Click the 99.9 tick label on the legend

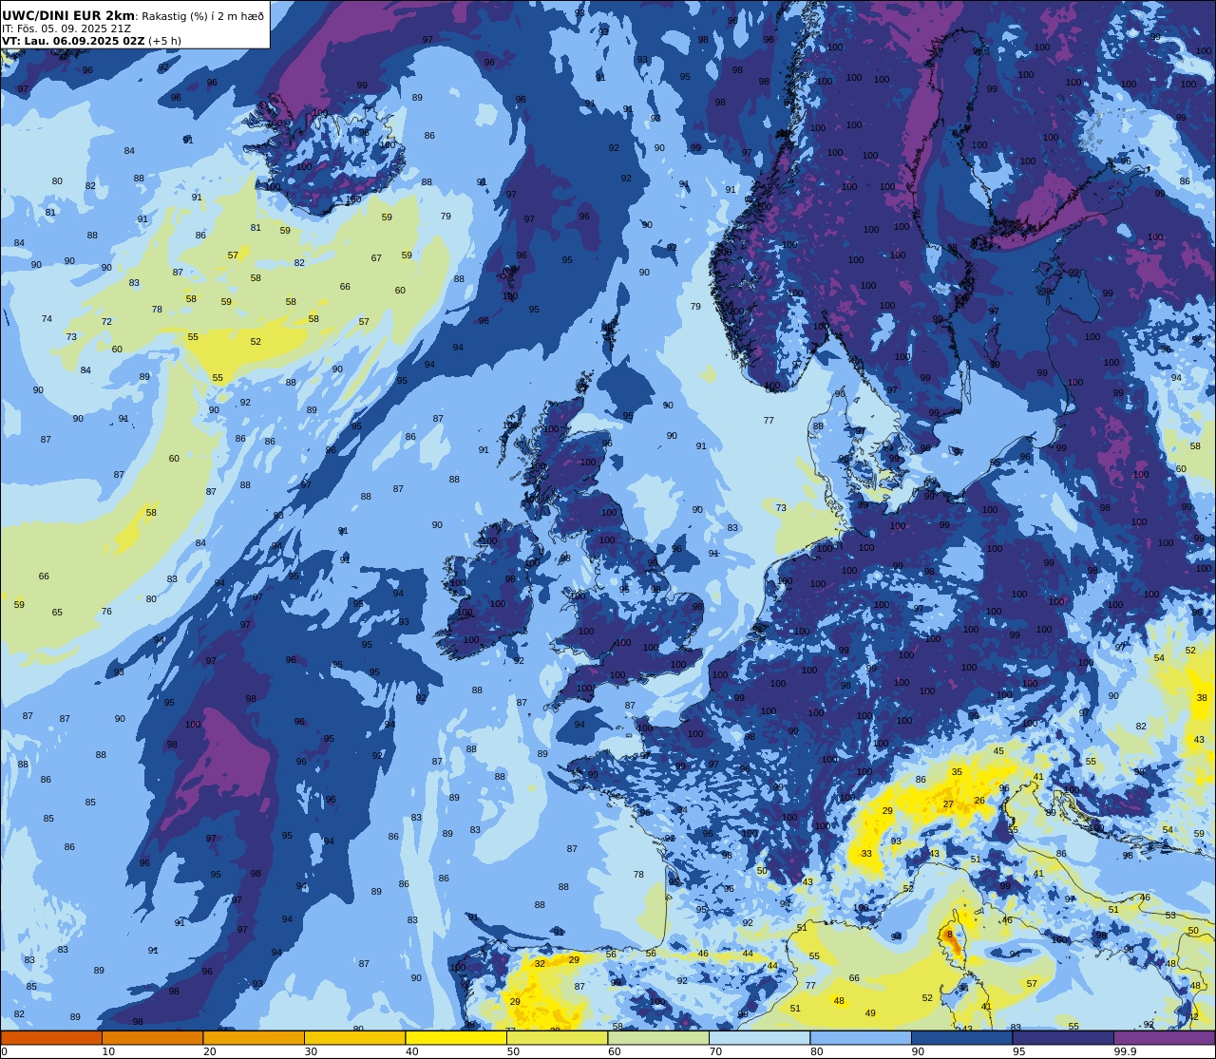[1125, 1051]
